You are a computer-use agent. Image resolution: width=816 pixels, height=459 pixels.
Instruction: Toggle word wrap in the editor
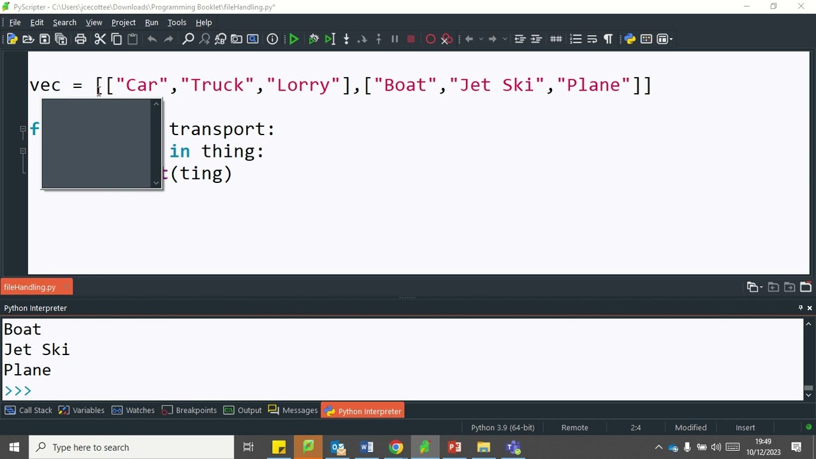[592, 39]
